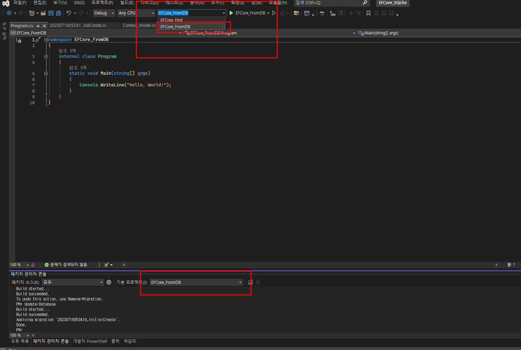Click the quick actions screwdriver icon on line 1
The image size is (521, 350).
point(38,40)
